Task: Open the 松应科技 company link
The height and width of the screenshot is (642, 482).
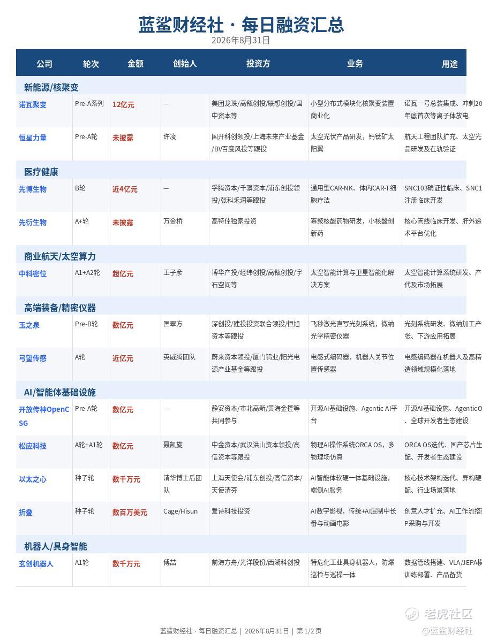Action: click(x=33, y=446)
